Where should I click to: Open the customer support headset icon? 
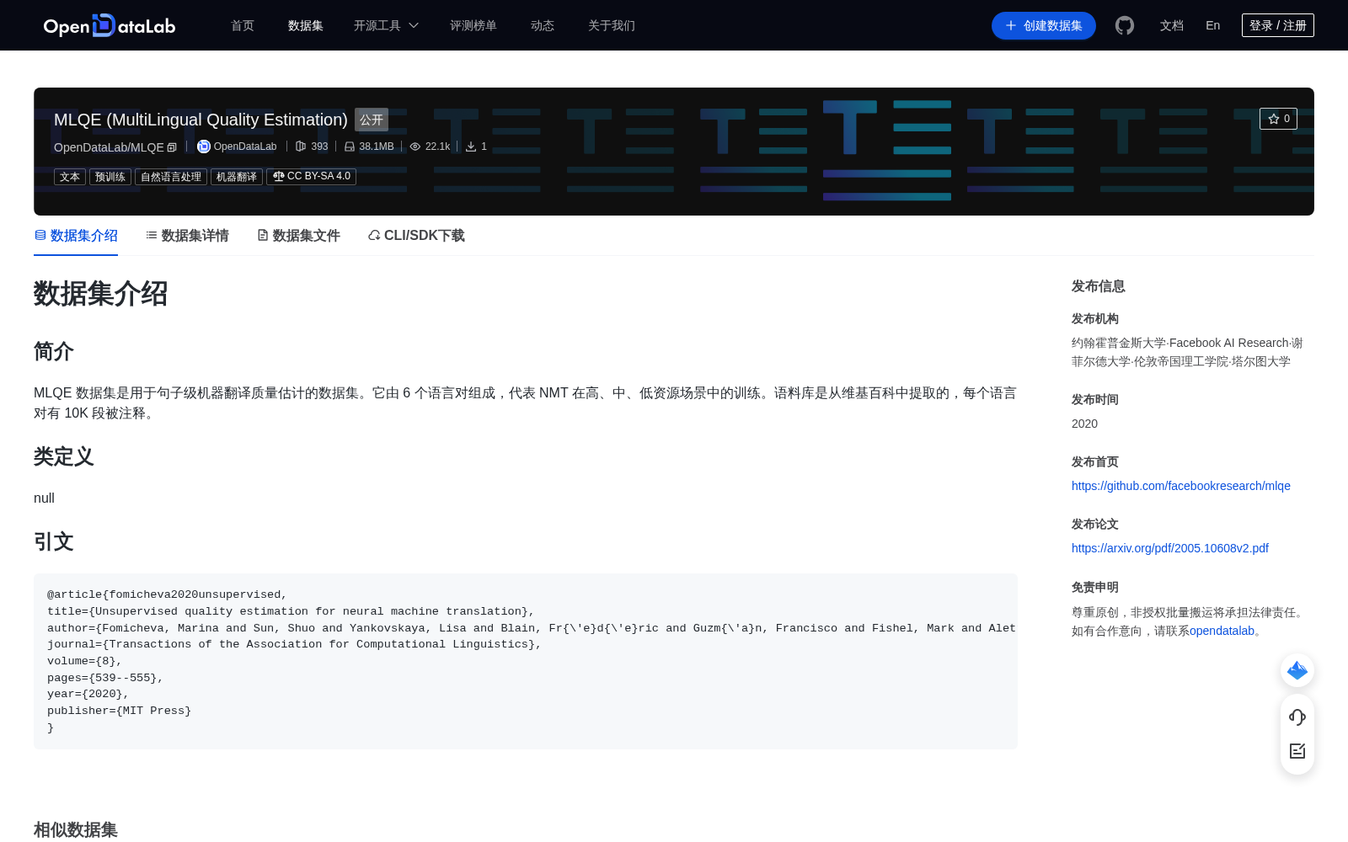click(1297, 717)
